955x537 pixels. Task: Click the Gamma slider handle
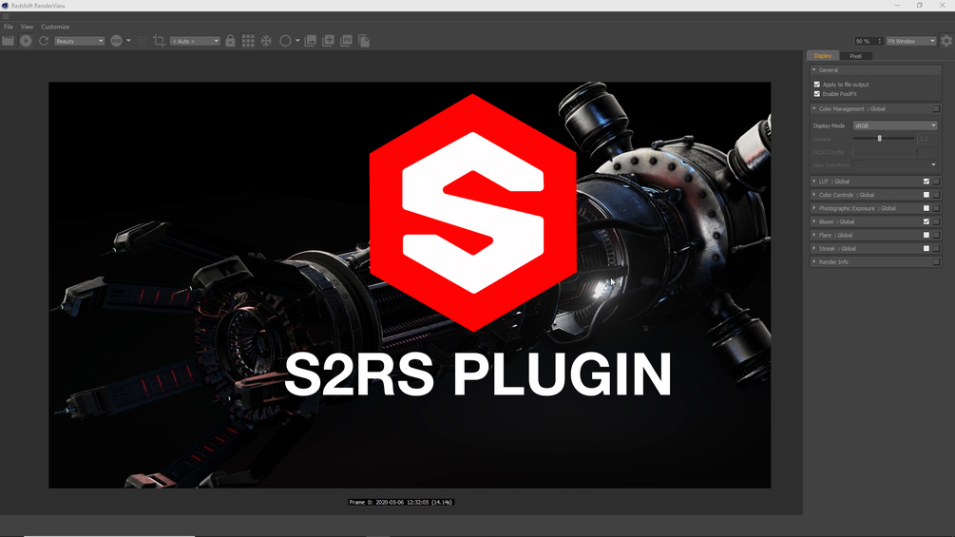click(880, 139)
